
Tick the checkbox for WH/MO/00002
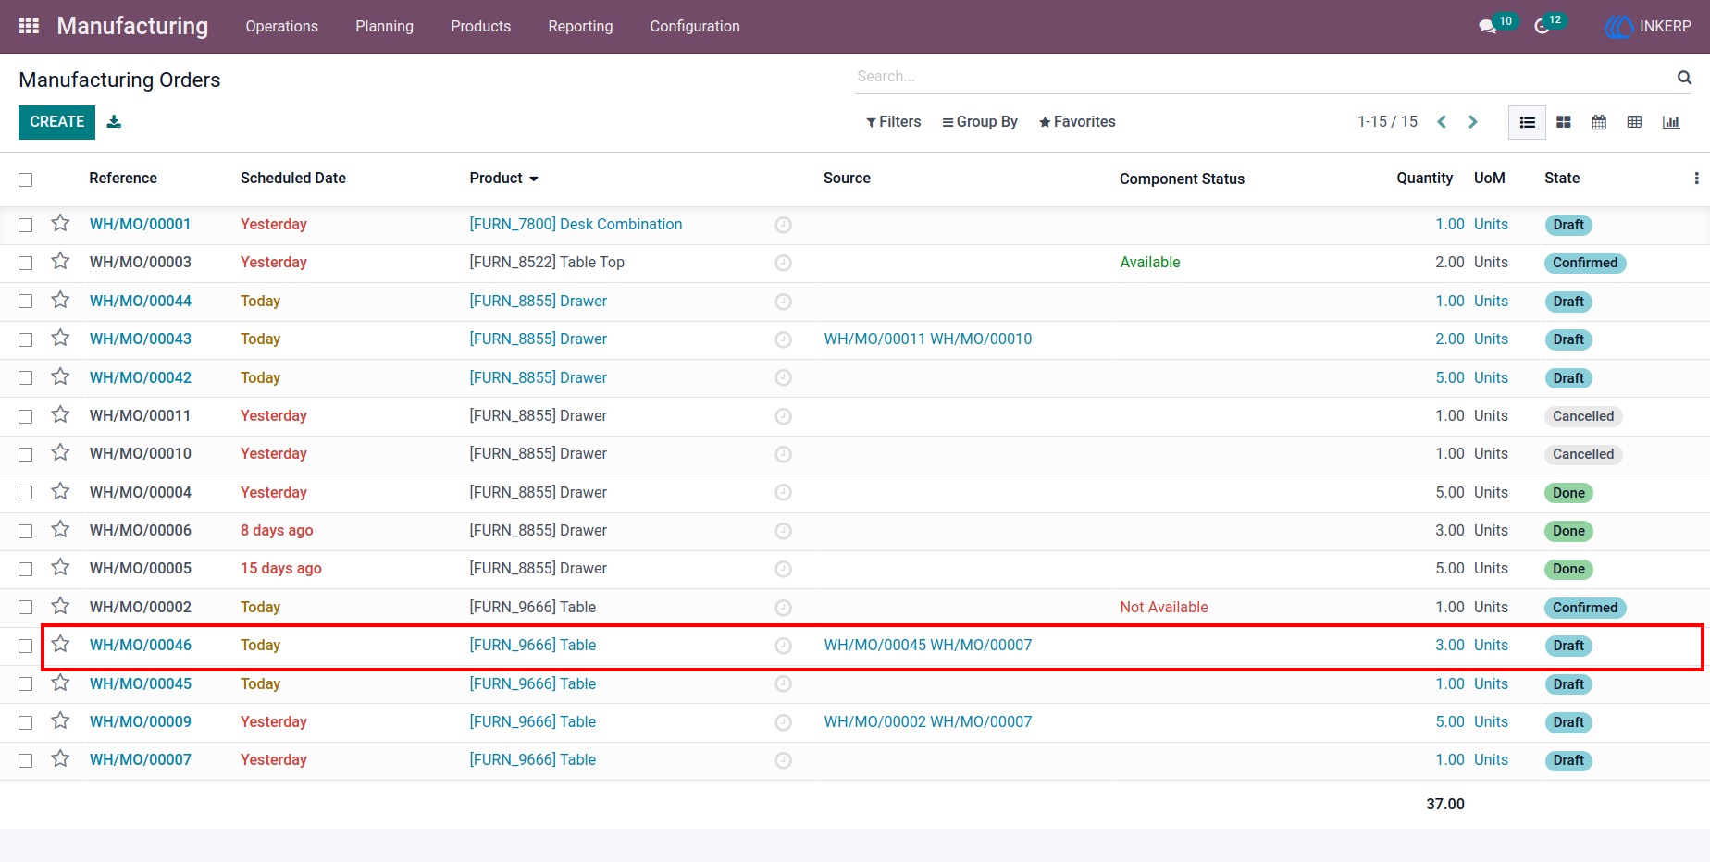point(26,608)
